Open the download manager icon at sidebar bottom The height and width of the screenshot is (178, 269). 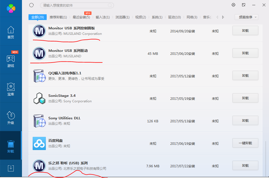[11, 168]
